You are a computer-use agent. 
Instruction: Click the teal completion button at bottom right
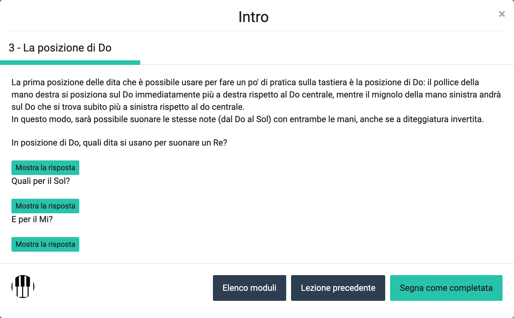click(446, 288)
